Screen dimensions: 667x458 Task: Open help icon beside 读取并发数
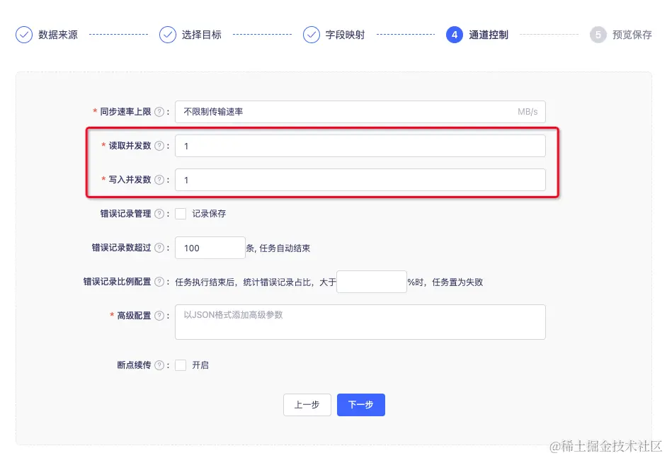coord(159,146)
